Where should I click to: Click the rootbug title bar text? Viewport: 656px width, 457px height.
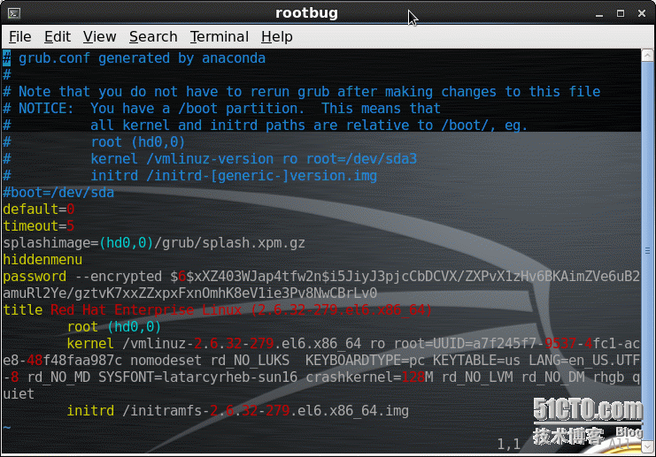(x=307, y=13)
